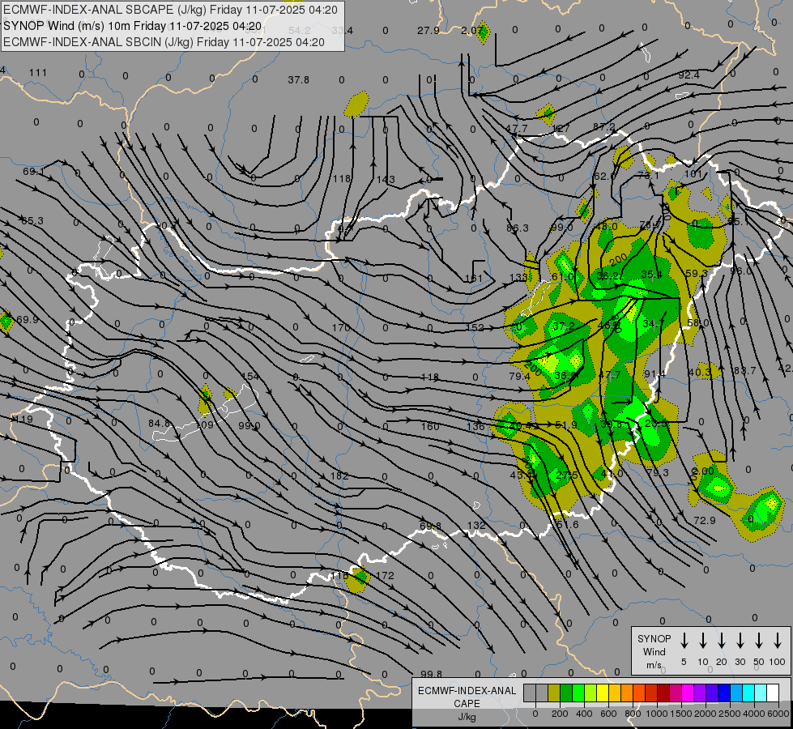Click the 0 tick label on the CAPE scale
Image resolution: width=793 pixels, height=729 pixels.
click(535, 714)
